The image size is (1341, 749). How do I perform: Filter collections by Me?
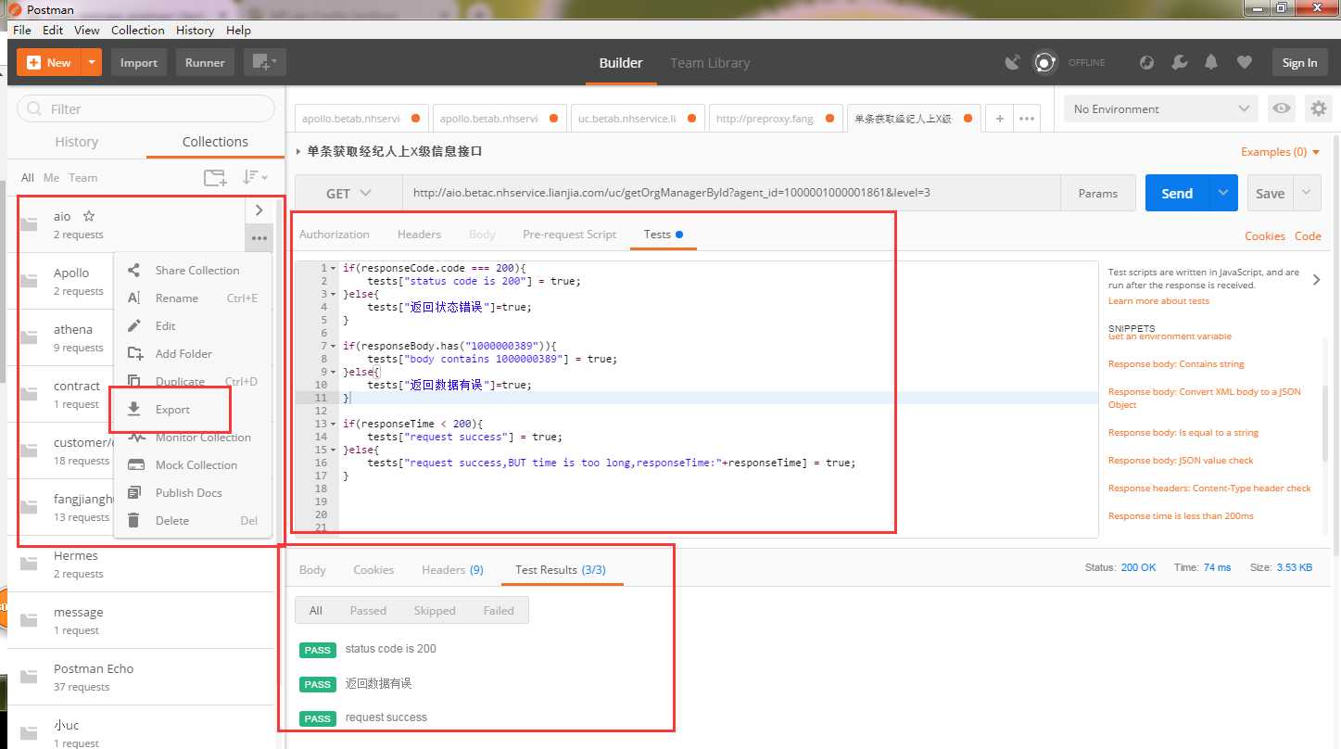pos(51,178)
